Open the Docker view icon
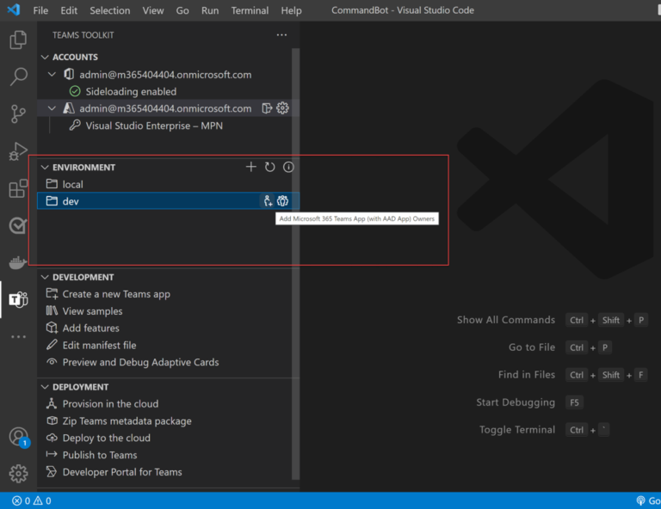The width and height of the screenshot is (661, 509). click(x=18, y=262)
